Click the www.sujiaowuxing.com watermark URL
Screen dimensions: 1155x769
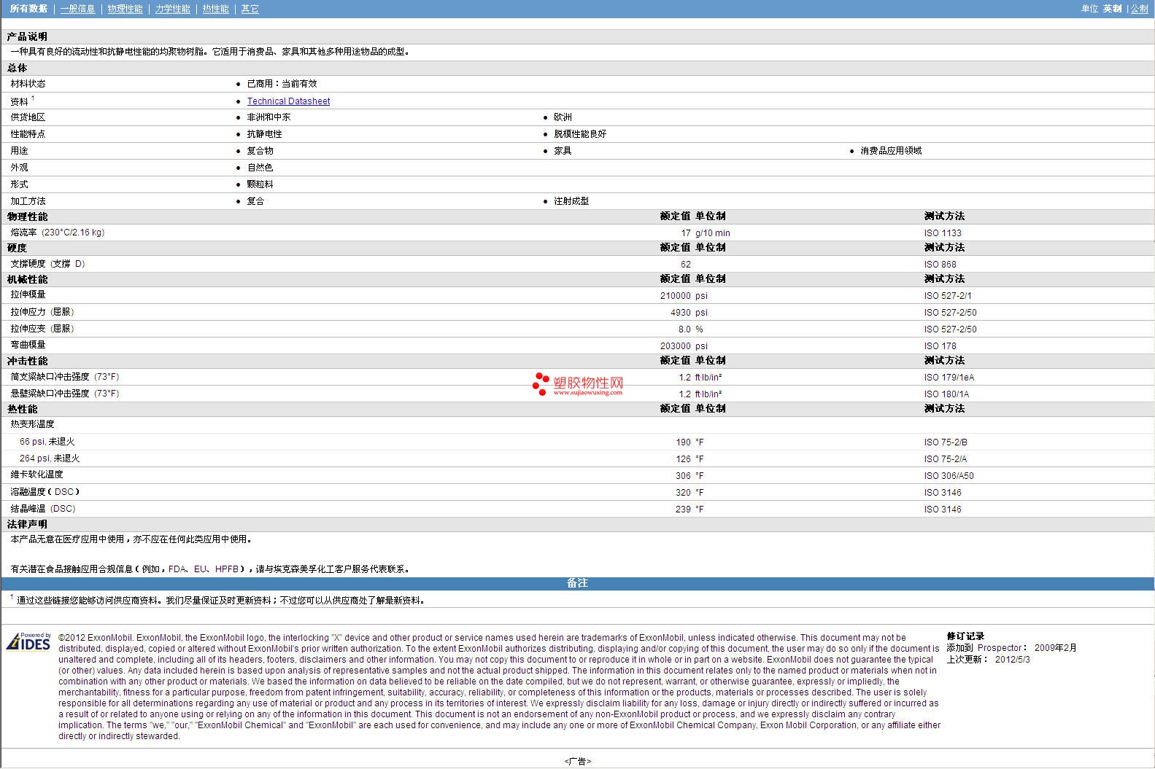point(587,392)
